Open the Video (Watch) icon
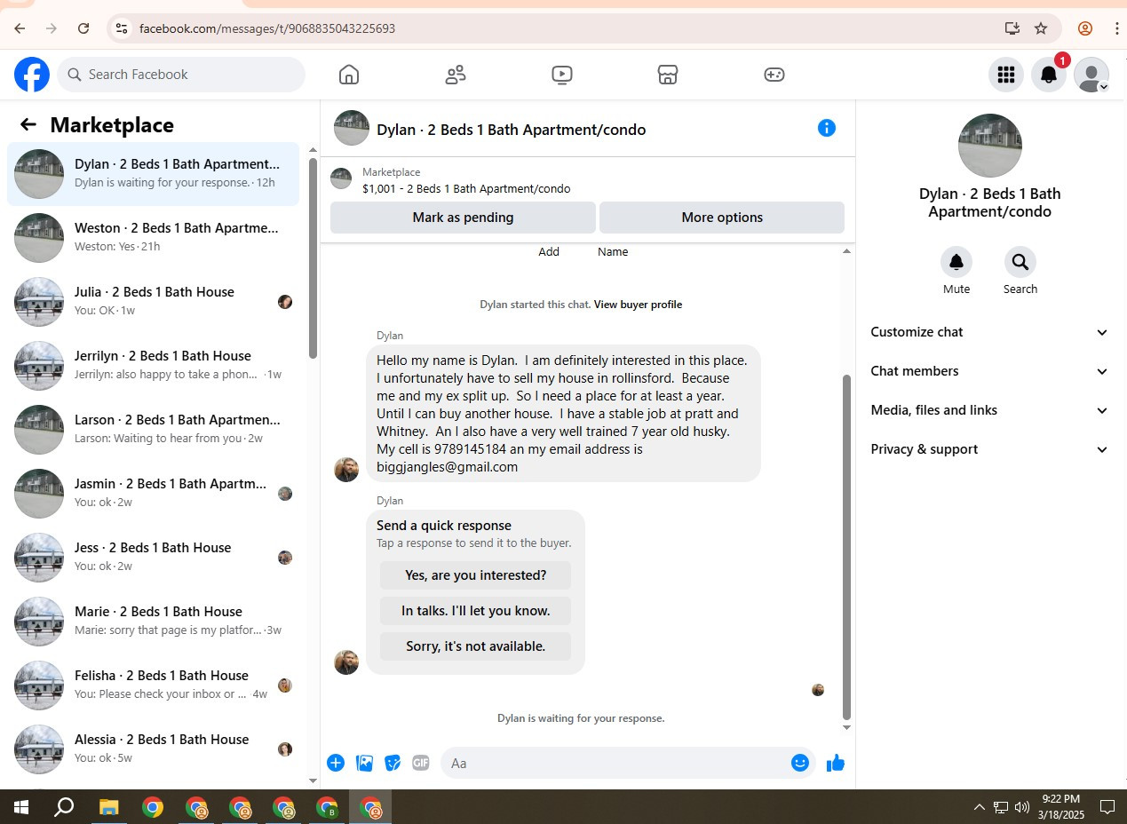Screen dimensions: 1127x824 [x=562, y=75]
